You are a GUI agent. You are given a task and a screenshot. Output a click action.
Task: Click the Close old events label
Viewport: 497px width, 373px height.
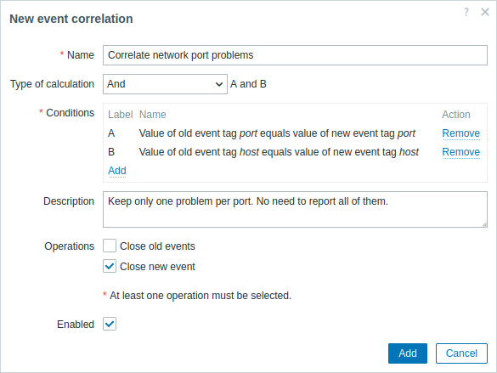click(x=157, y=246)
